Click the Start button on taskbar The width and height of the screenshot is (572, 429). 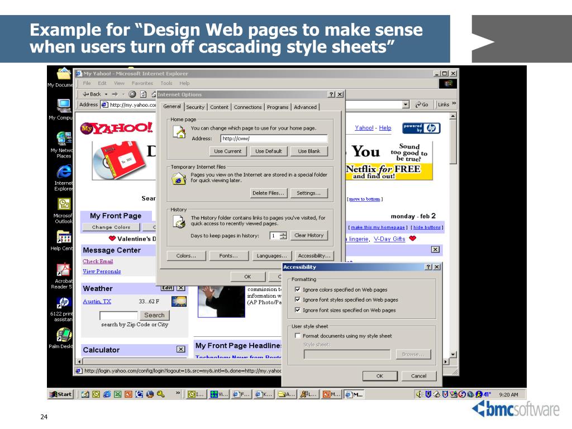pyautogui.click(x=61, y=394)
